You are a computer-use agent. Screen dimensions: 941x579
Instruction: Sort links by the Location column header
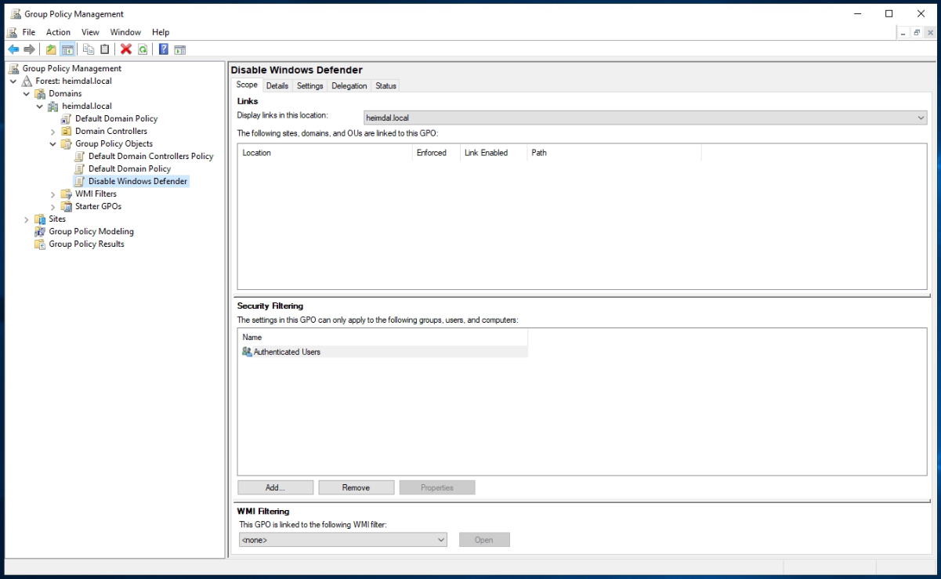click(325, 153)
